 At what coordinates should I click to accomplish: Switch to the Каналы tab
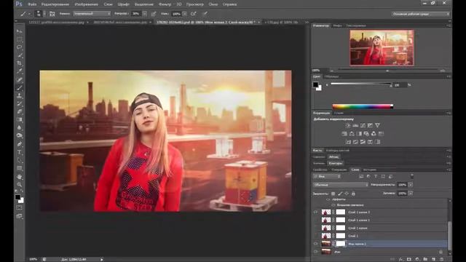tap(319, 163)
